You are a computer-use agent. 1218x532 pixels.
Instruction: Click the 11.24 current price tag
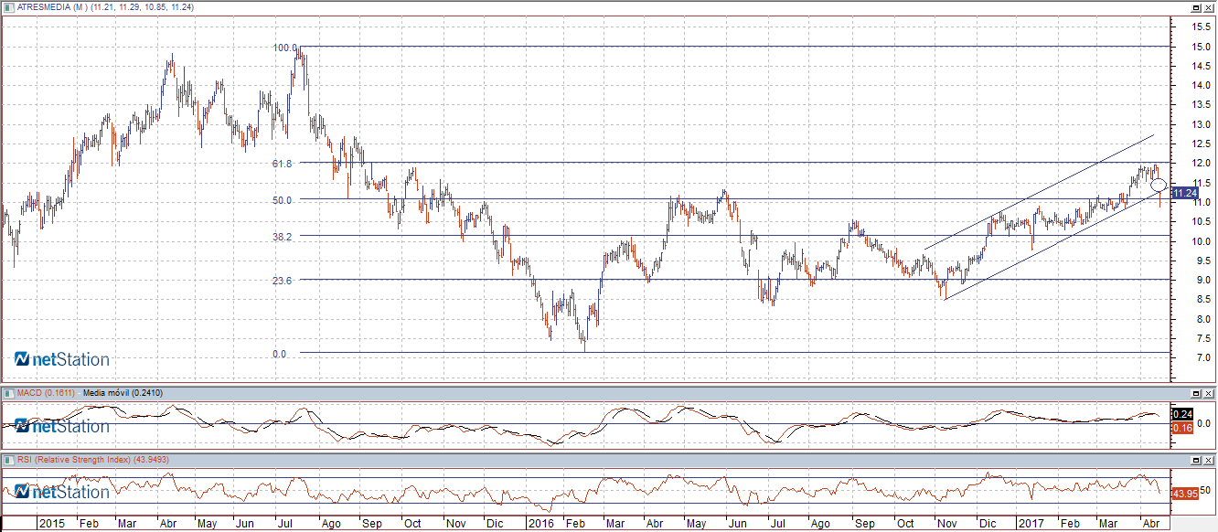[x=1185, y=193]
